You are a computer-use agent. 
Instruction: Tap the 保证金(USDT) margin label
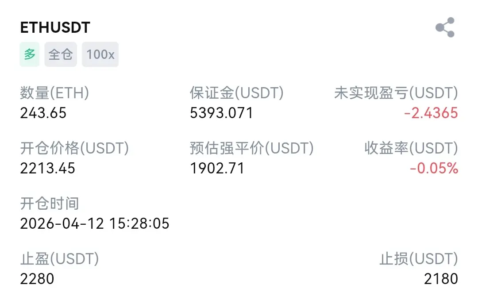pyautogui.click(x=236, y=93)
